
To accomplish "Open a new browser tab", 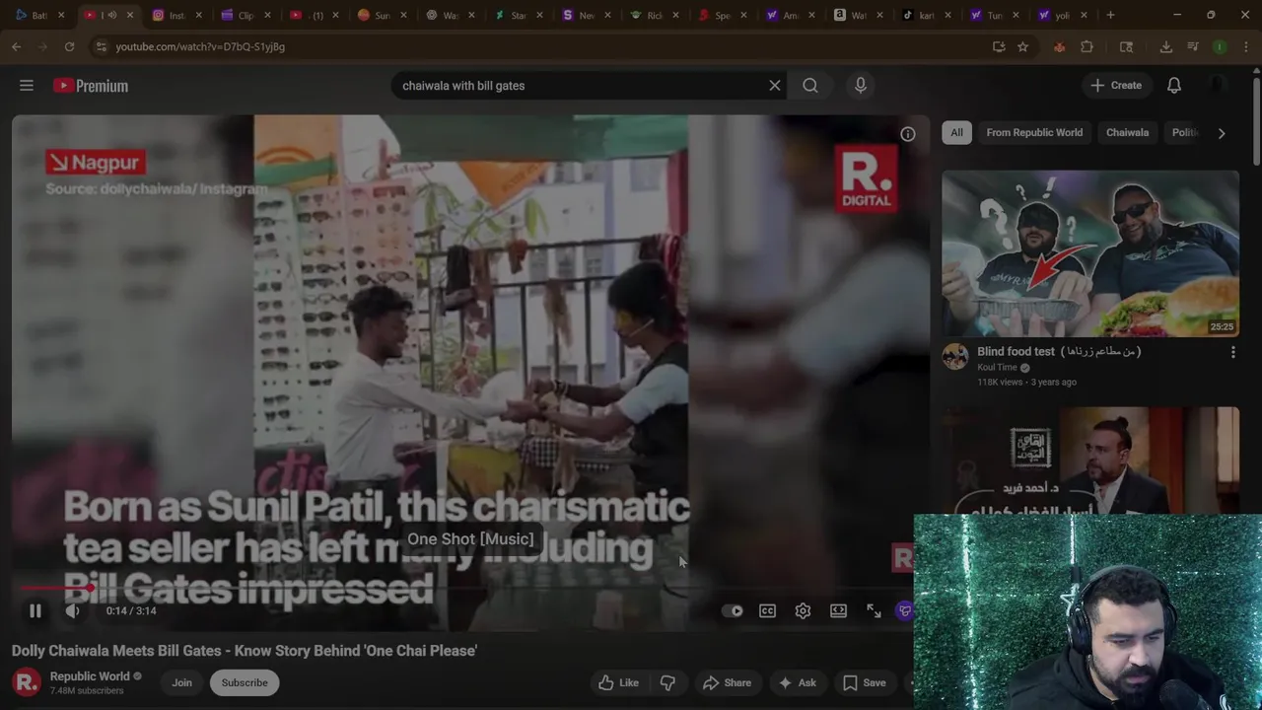I will coord(1110,15).
